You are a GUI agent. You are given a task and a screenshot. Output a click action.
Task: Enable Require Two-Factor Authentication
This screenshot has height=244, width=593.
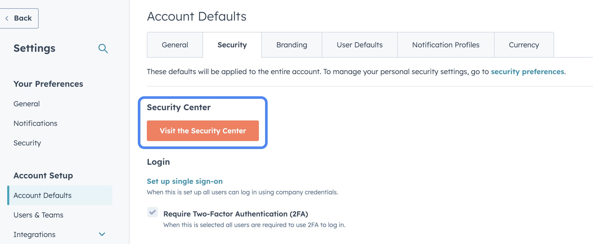click(x=152, y=212)
